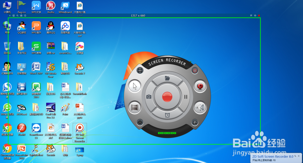The width and height of the screenshot is (303, 163).
Task: Toggle the lock icon on the region bar
Action: [x=21, y=16]
